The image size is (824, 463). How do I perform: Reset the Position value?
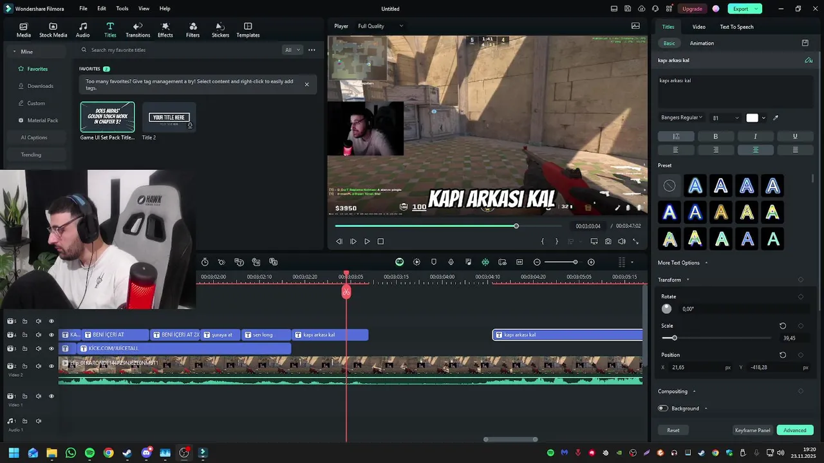pyautogui.click(x=783, y=355)
